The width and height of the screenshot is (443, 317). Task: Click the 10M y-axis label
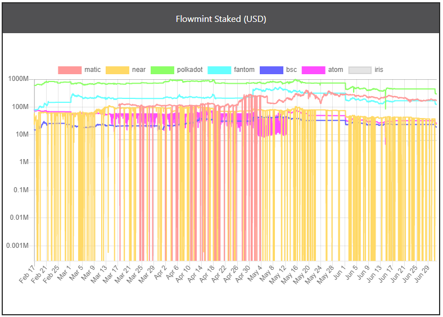click(22, 134)
